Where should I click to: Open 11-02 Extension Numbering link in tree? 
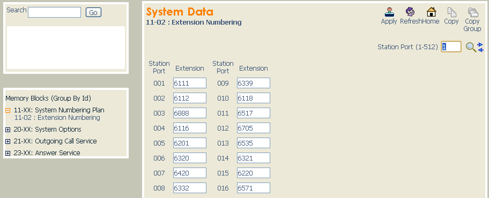(x=57, y=118)
